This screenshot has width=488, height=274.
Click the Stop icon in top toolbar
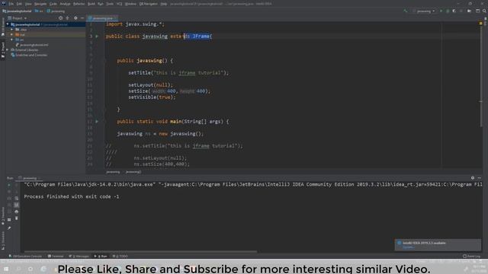tap(461, 11)
